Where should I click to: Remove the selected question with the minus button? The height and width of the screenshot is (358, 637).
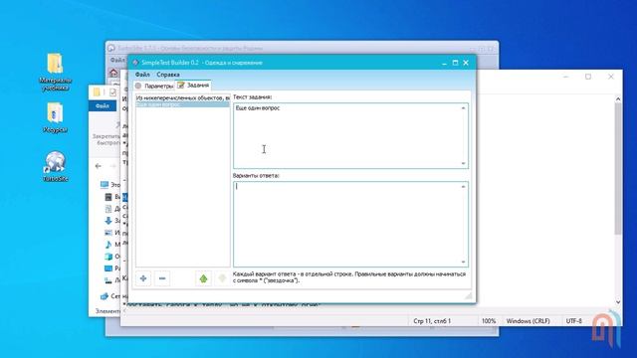point(162,278)
